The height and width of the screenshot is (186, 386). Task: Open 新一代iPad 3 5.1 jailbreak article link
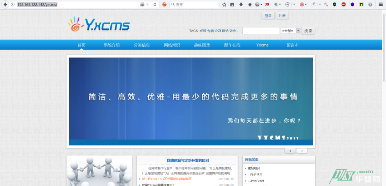click(x=167, y=179)
